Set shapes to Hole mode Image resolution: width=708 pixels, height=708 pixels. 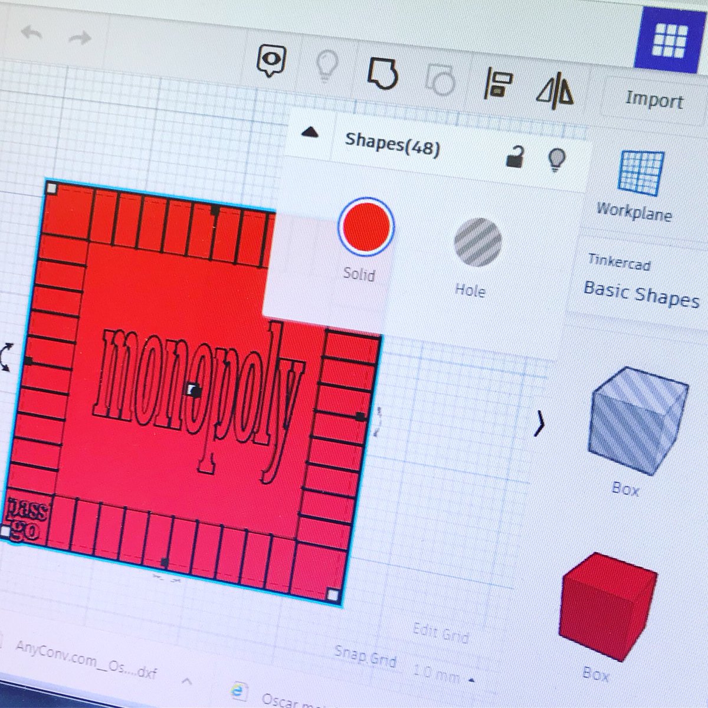click(x=477, y=242)
